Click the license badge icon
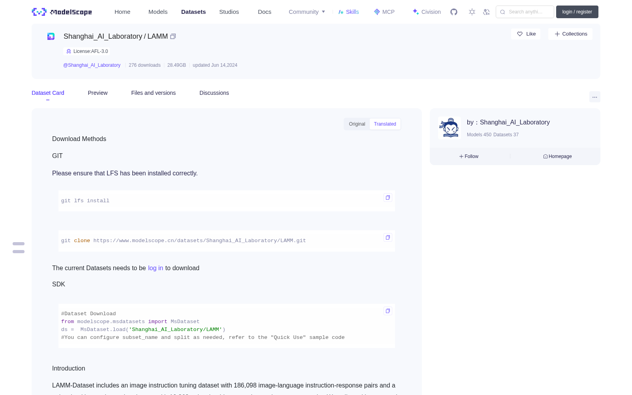 (69, 51)
